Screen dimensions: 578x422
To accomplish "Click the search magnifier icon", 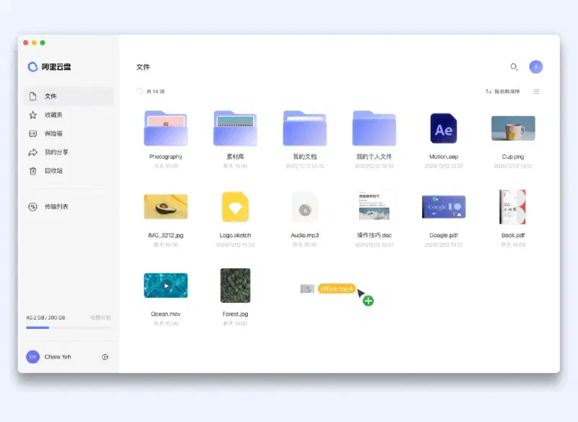I will 514,67.
